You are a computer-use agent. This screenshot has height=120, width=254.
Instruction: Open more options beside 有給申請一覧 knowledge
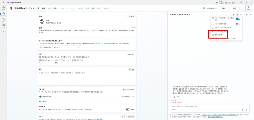pos(133,96)
